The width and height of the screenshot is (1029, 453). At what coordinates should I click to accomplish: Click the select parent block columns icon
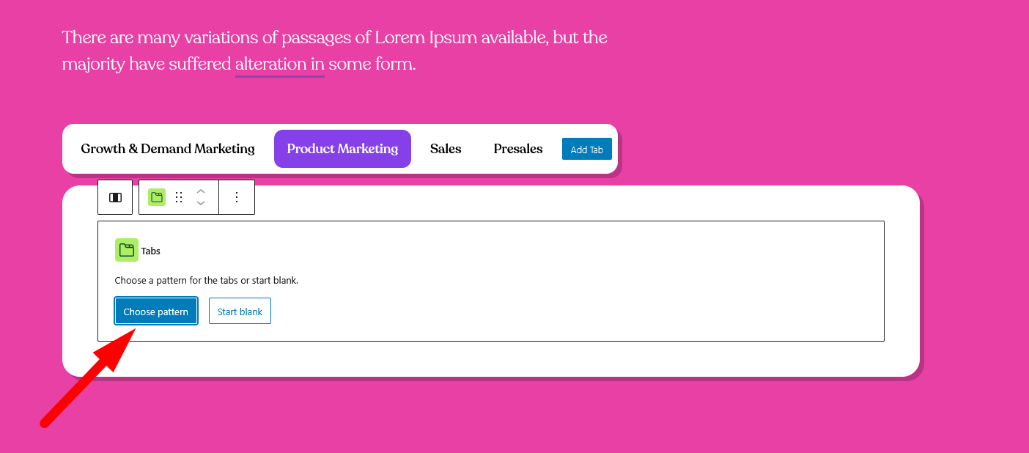coord(115,197)
